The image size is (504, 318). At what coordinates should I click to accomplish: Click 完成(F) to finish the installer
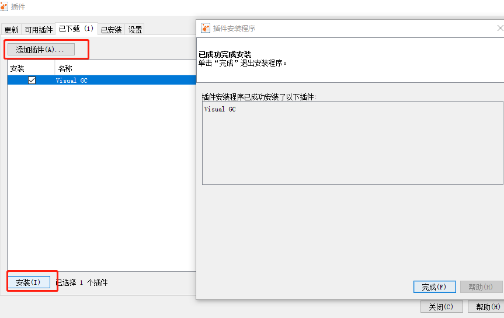coord(435,287)
